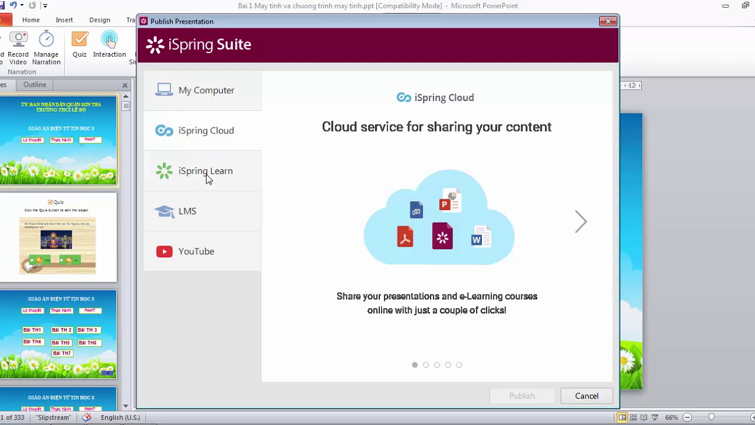Open Customize Quick Access Toolbar dropdown
Screen dimensions: 755x425
click(x=45, y=6)
